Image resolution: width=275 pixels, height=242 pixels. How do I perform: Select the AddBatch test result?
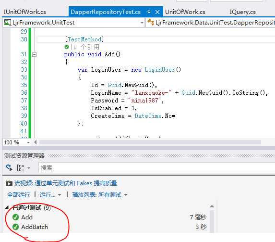pos(35,227)
